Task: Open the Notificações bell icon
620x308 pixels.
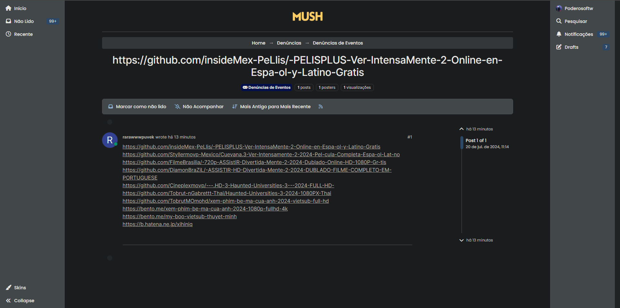Action: 559,34
